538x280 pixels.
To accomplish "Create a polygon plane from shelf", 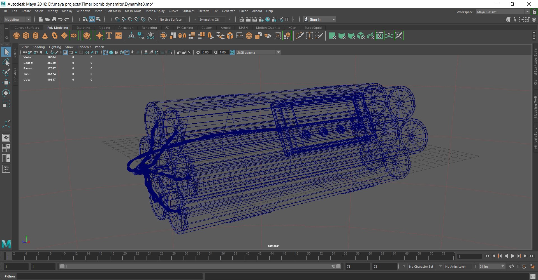I will pos(64,36).
